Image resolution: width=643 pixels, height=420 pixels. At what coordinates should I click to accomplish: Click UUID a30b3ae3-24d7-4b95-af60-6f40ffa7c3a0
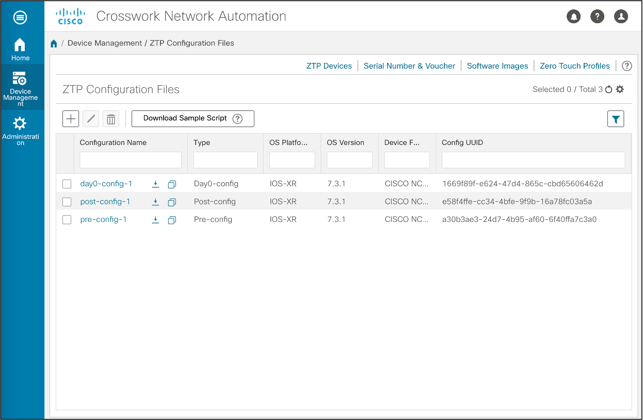[520, 219]
